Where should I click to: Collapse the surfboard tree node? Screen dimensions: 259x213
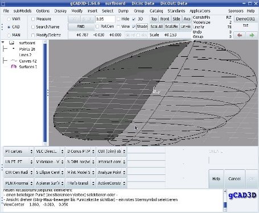pyautogui.click(x=3, y=43)
